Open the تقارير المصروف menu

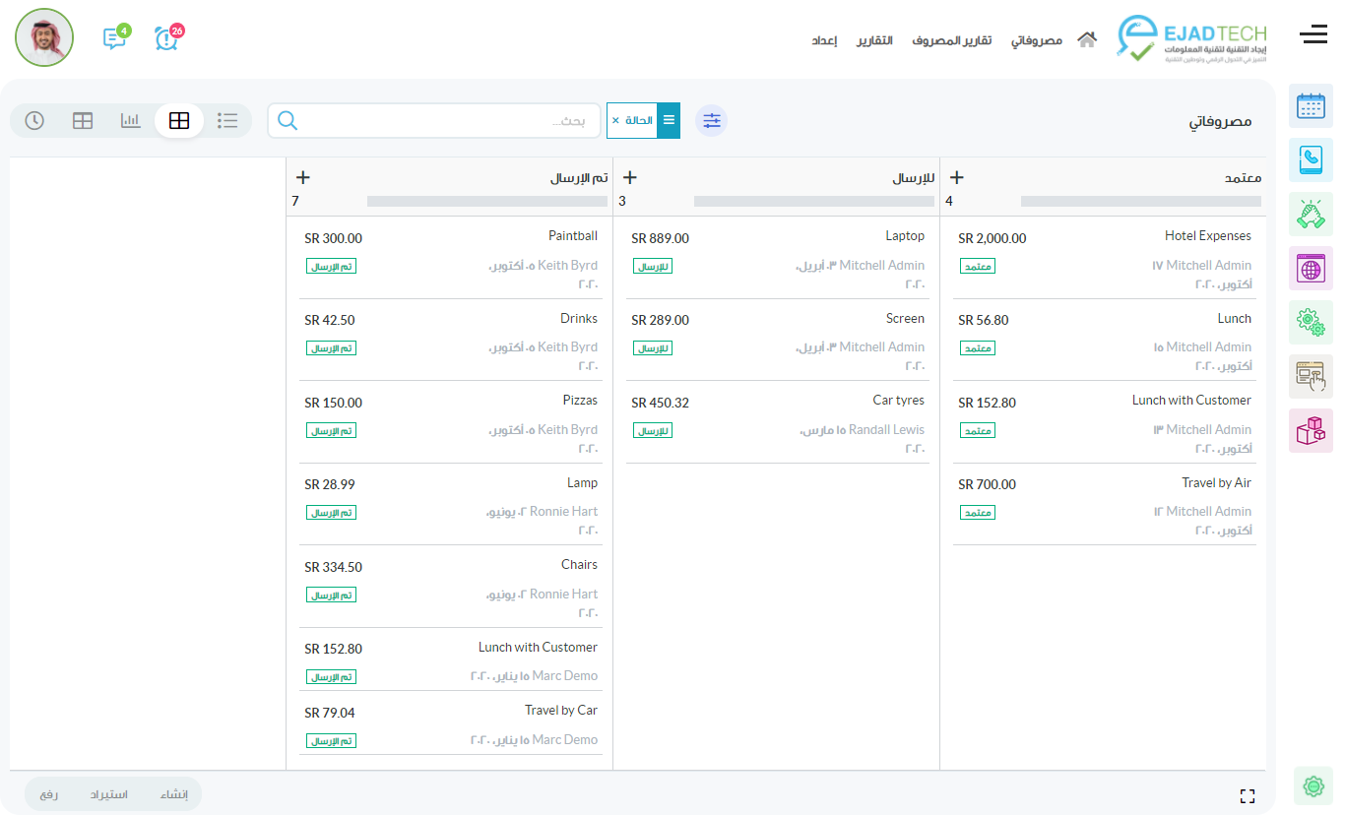951,40
